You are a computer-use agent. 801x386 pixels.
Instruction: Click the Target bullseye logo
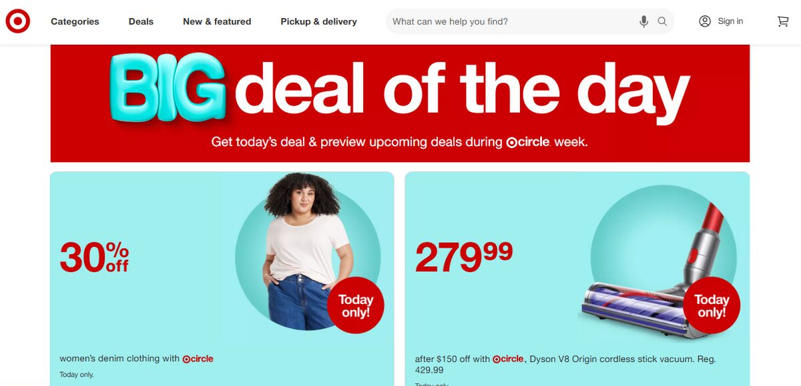[18, 21]
